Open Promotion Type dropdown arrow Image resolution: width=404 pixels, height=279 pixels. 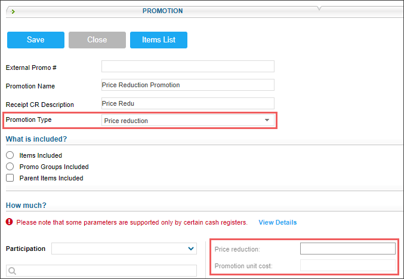click(267, 120)
